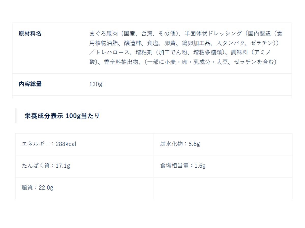Image resolution: width=305 pixels, height=228 pixels.
Task: Click the 130g content amount value
Action: click(96, 84)
